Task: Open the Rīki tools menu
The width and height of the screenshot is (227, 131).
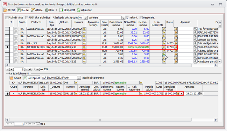Action: 49,10
